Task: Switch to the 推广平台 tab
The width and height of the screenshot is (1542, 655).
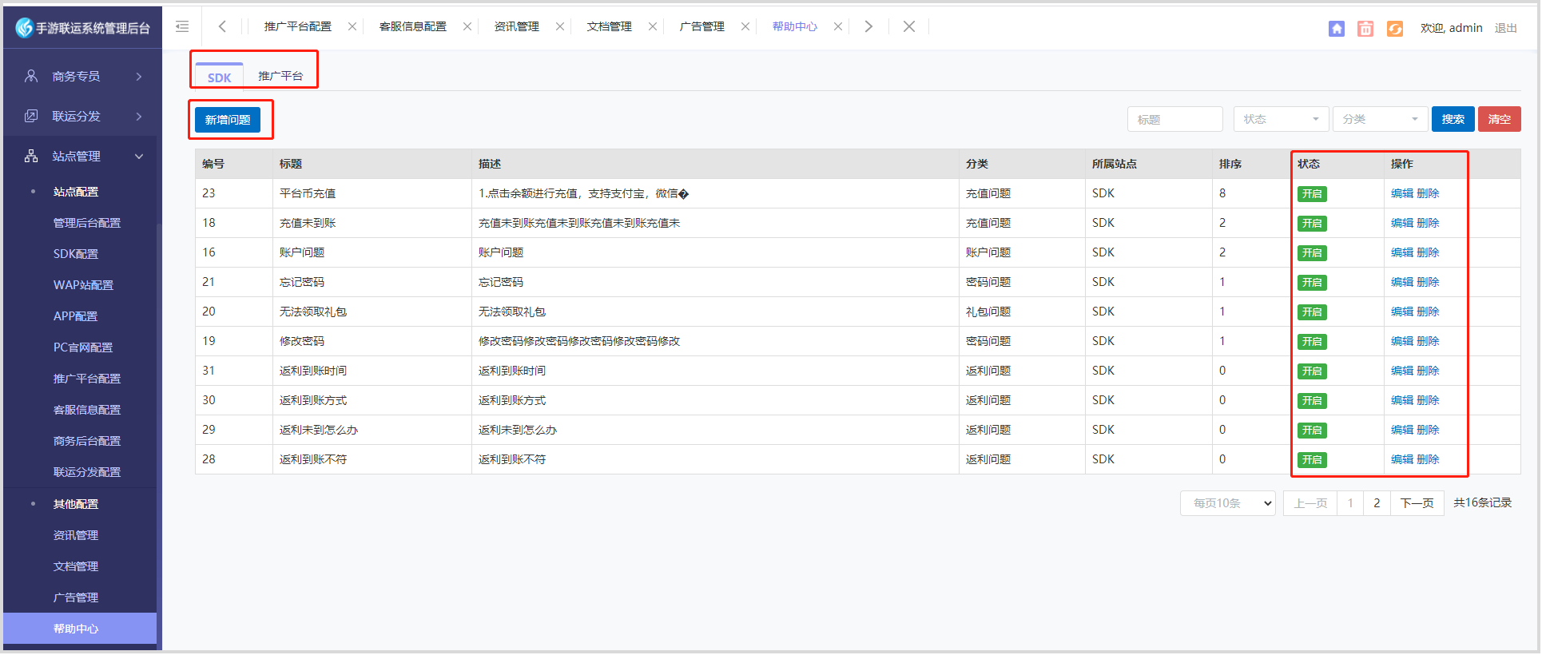Action: point(280,76)
